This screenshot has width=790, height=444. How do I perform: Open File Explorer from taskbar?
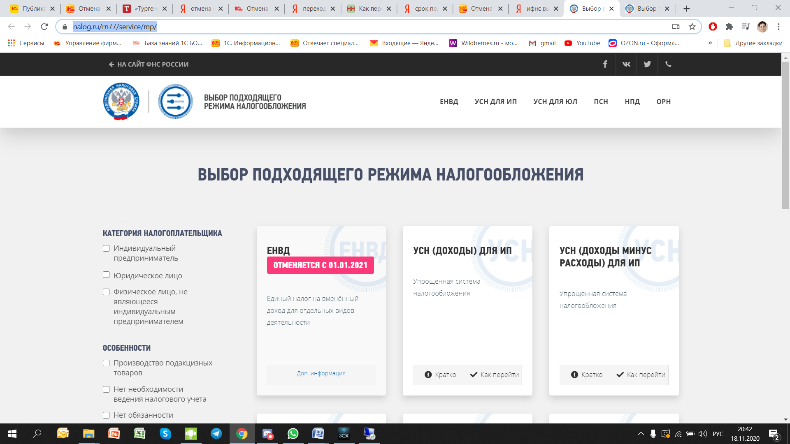pos(88,434)
